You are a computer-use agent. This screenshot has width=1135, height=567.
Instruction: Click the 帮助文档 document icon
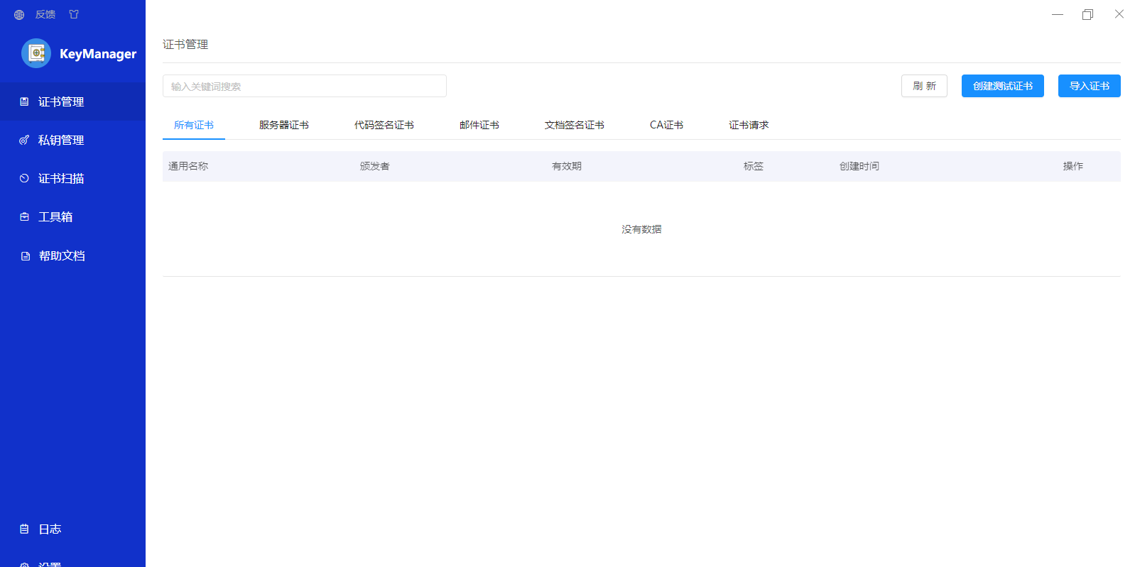[25, 256]
